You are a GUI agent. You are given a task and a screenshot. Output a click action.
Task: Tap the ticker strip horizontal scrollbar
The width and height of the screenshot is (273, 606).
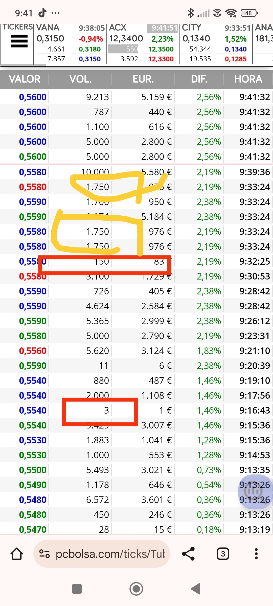[x=23, y=65]
